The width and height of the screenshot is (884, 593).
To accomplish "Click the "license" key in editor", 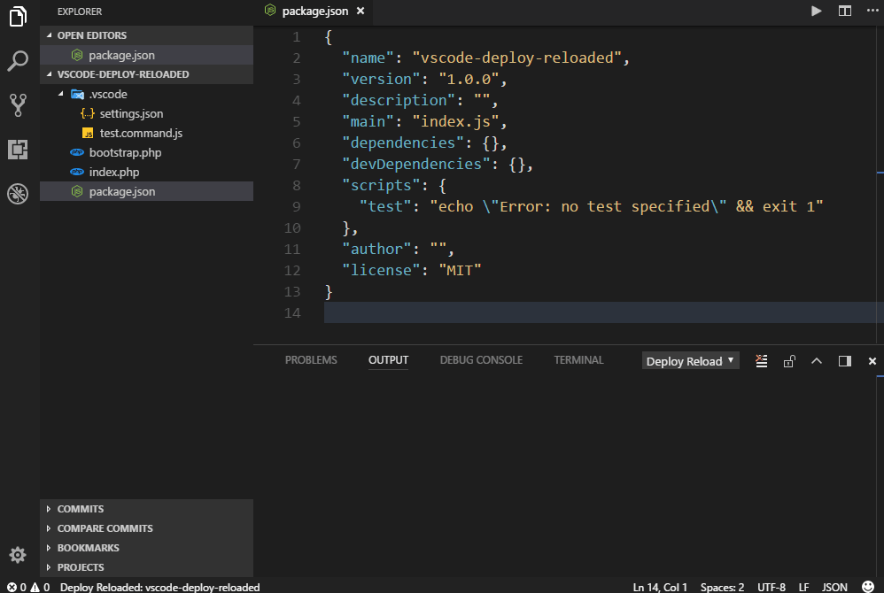I will (x=381, y=270).
